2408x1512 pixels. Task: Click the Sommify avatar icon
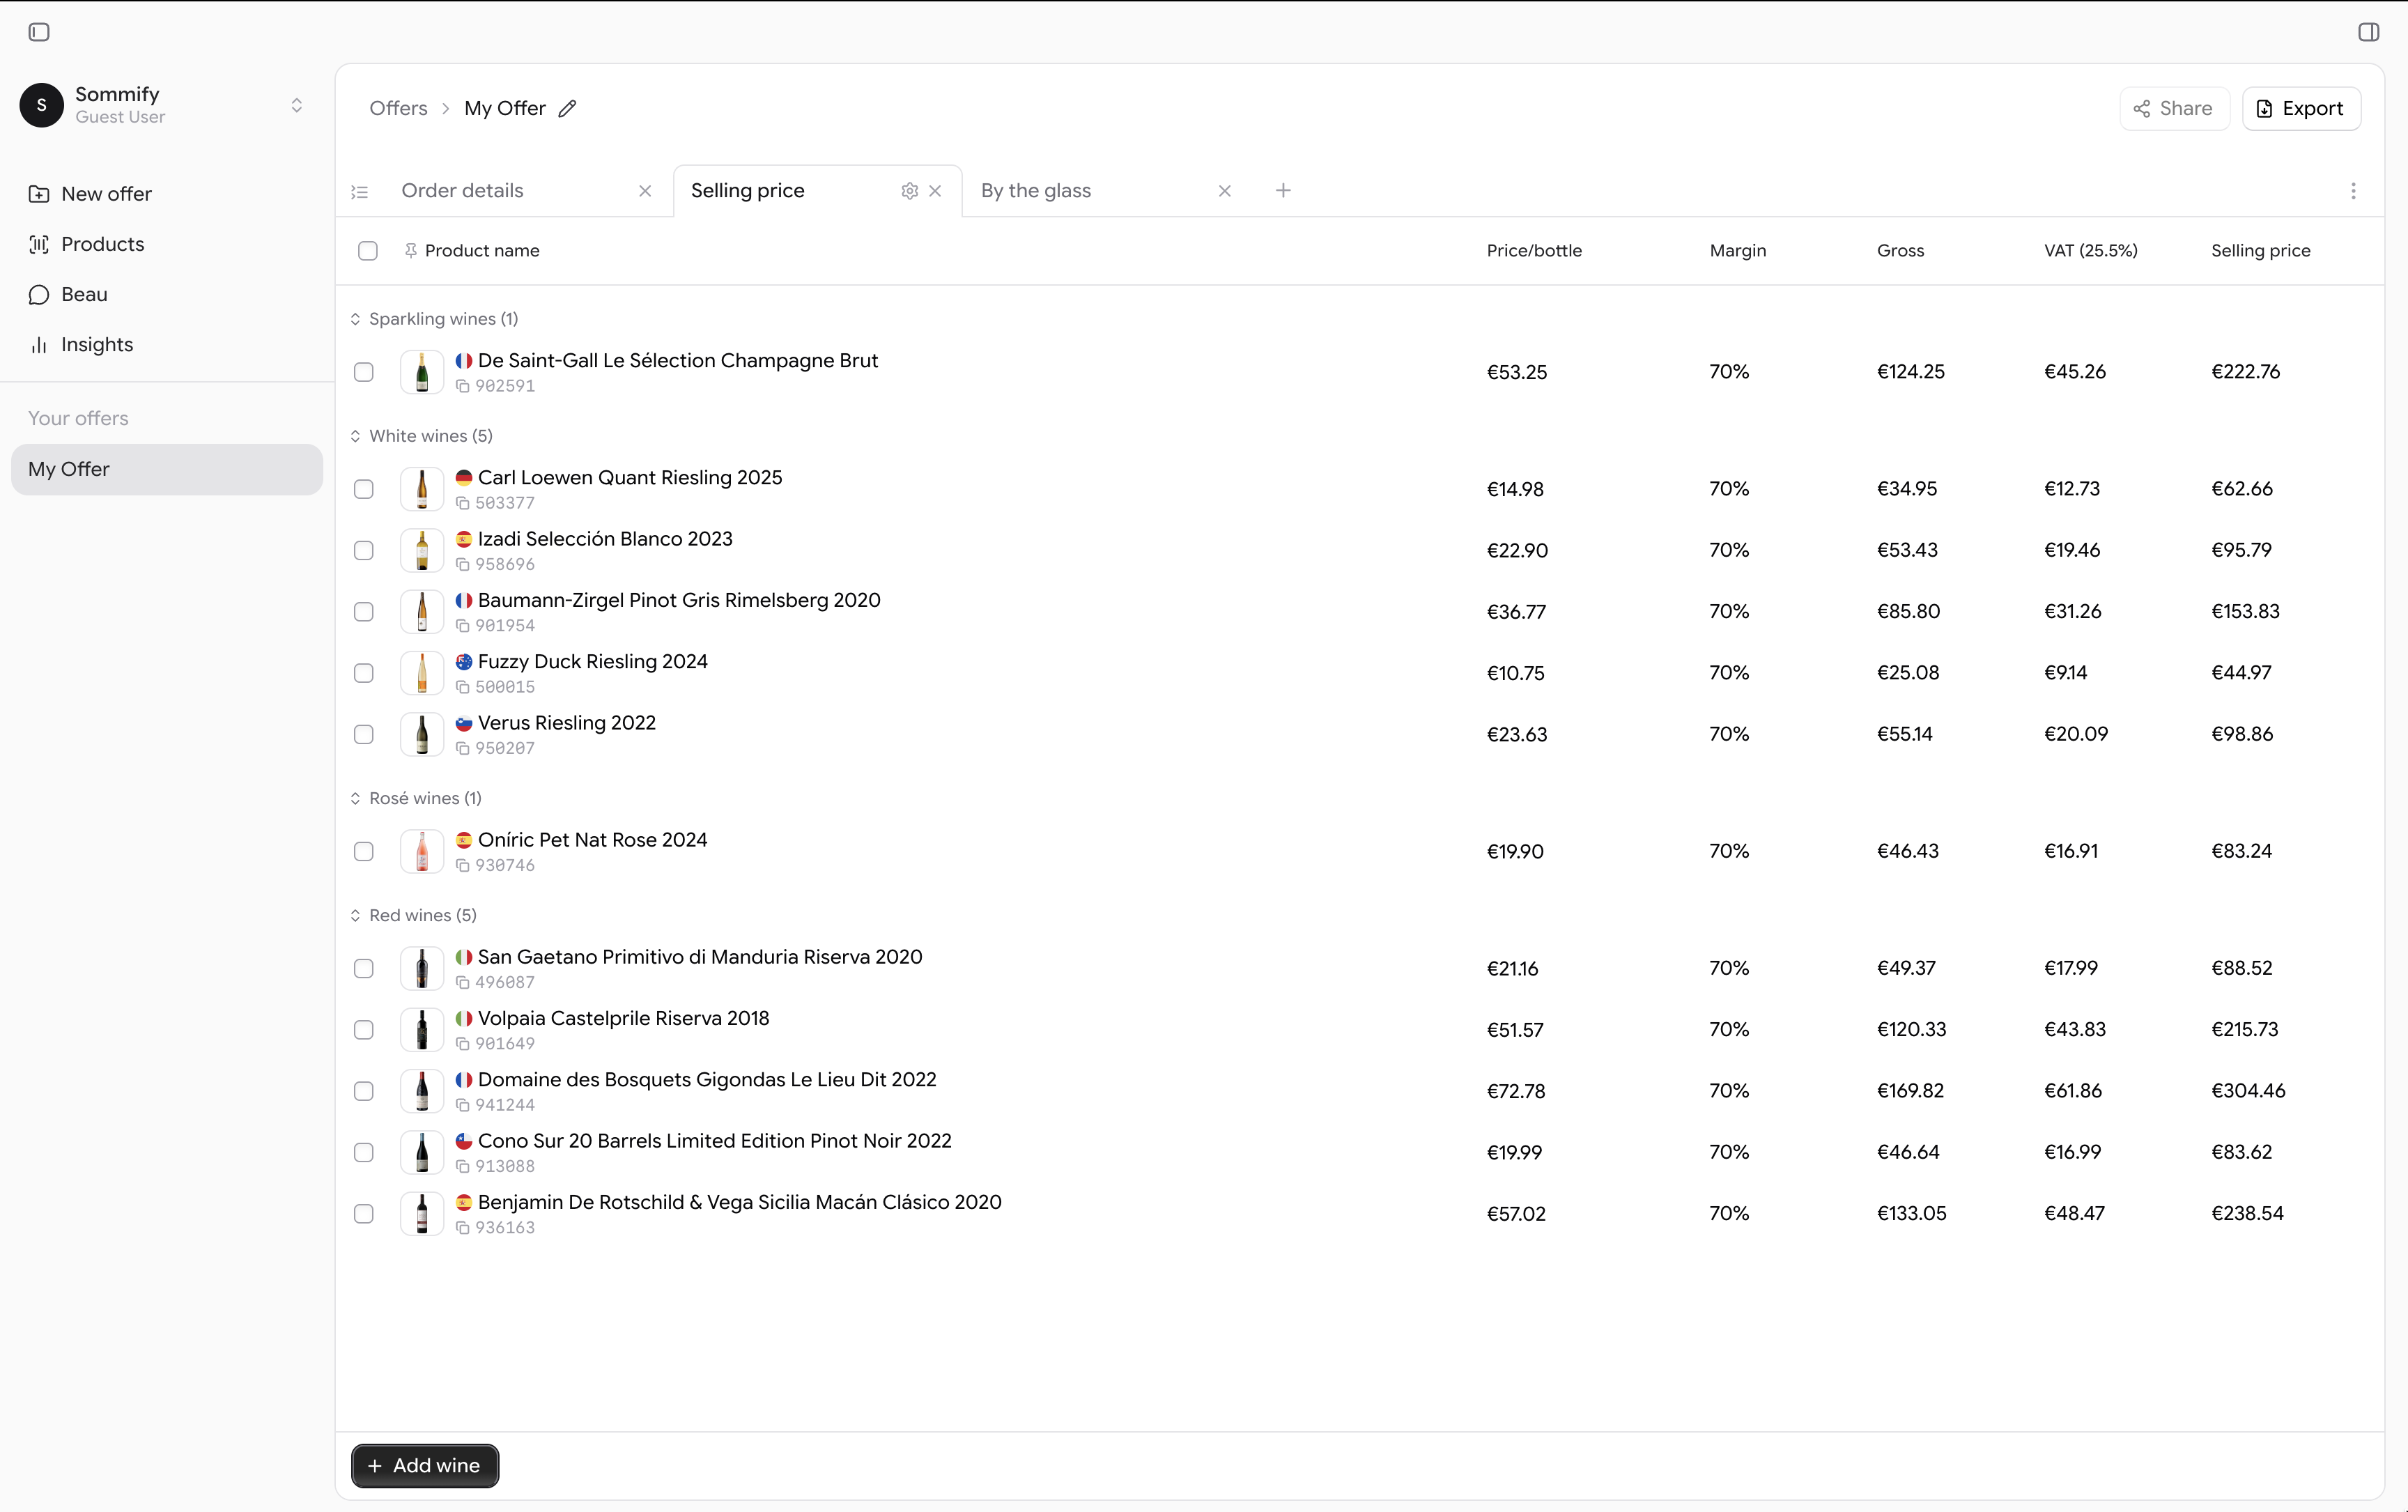click(42, 105)
